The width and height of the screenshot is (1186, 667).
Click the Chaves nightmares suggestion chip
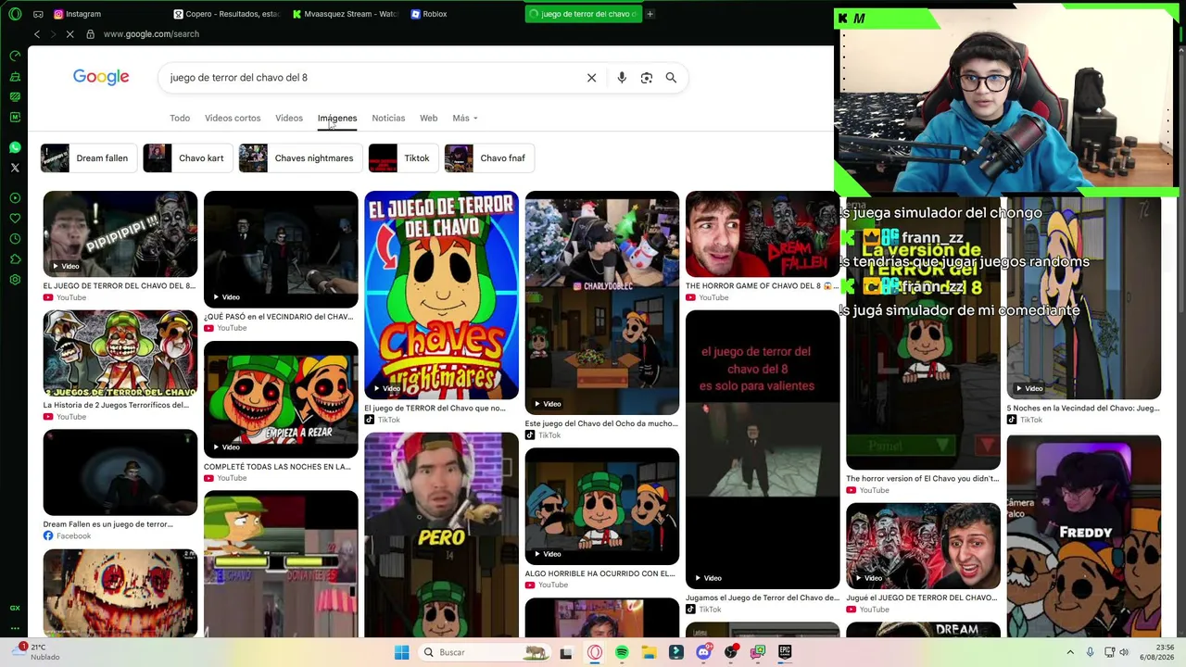tap(301, 158)
